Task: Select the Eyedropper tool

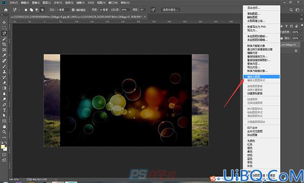Action: pyautogui.click(x=4, y=55)
